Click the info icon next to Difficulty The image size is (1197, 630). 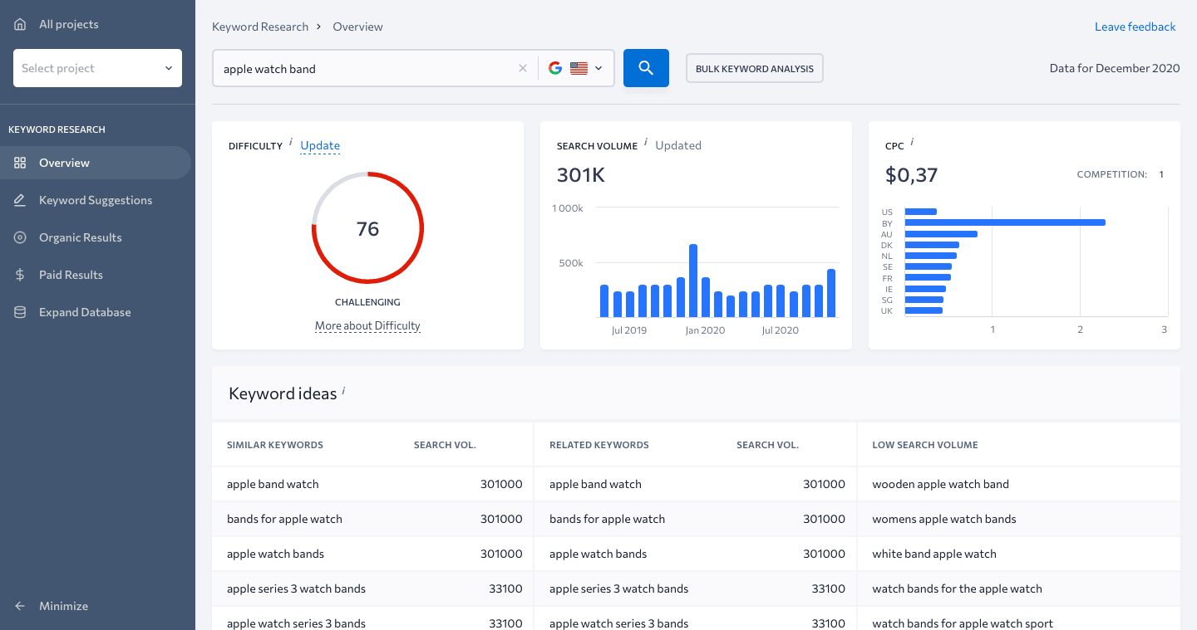tap(291, 143)
